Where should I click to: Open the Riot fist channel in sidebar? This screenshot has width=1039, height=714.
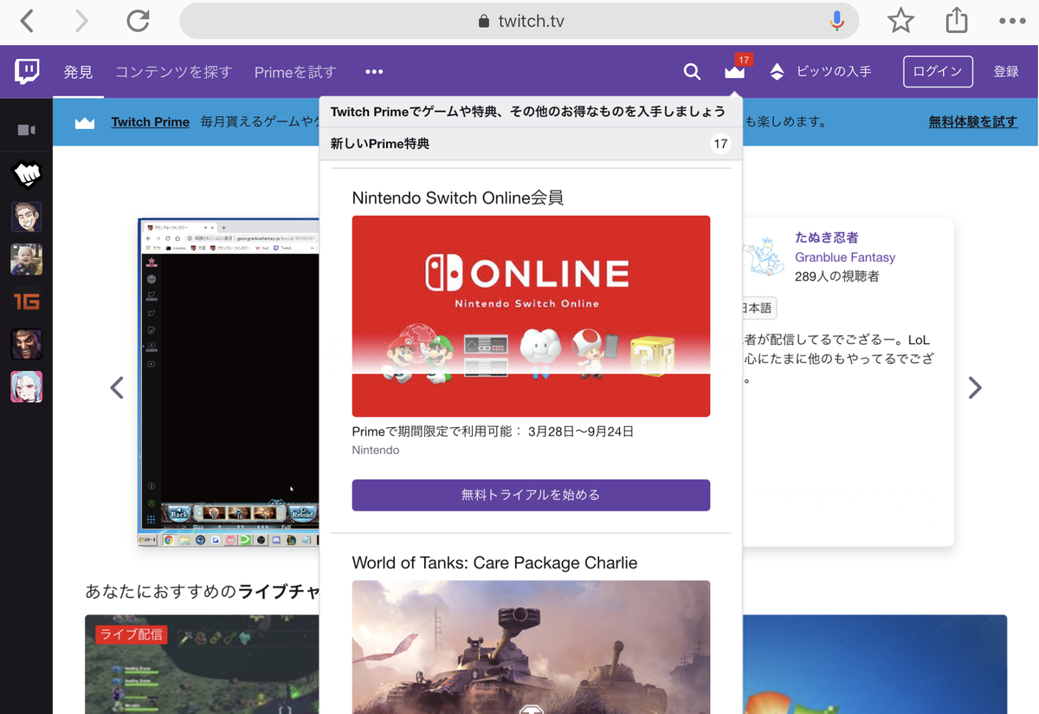tap(27, 174)
